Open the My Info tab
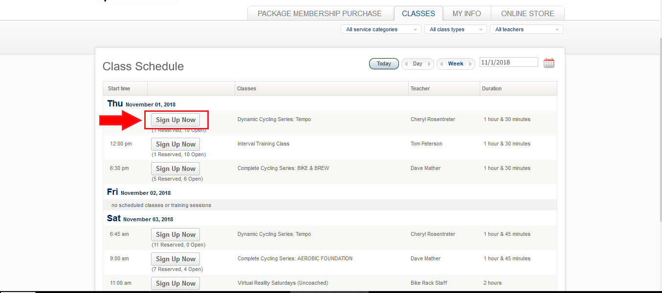Image resolution: width=662 pixels, height=293 pixels. [466, 14]
